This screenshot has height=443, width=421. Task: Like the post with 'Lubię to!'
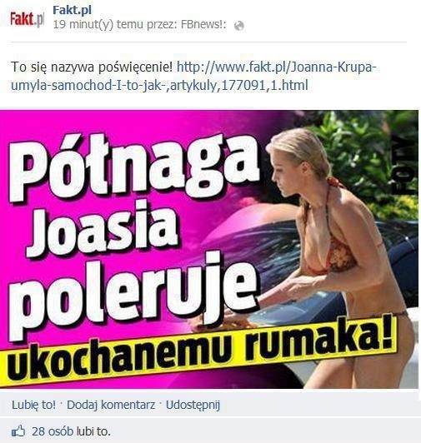[x=33, y=405]
